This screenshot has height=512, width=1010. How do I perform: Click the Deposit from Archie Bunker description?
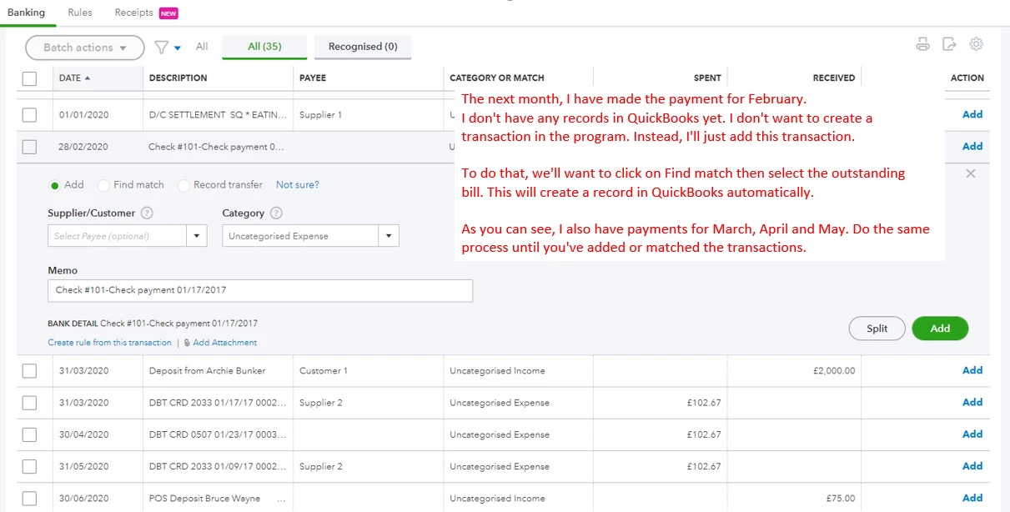coord(207,371)
